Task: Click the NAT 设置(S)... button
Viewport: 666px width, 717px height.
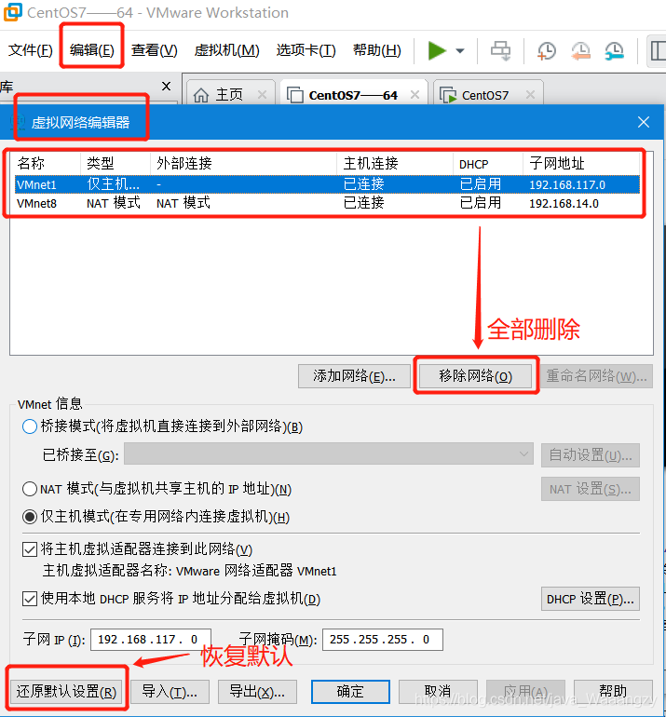Action: click(591, 489)
